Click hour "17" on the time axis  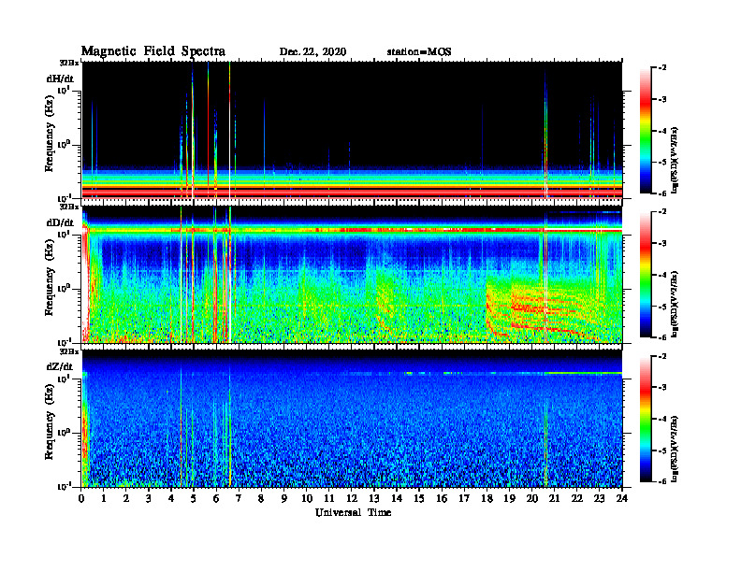[x=465, y=499]
